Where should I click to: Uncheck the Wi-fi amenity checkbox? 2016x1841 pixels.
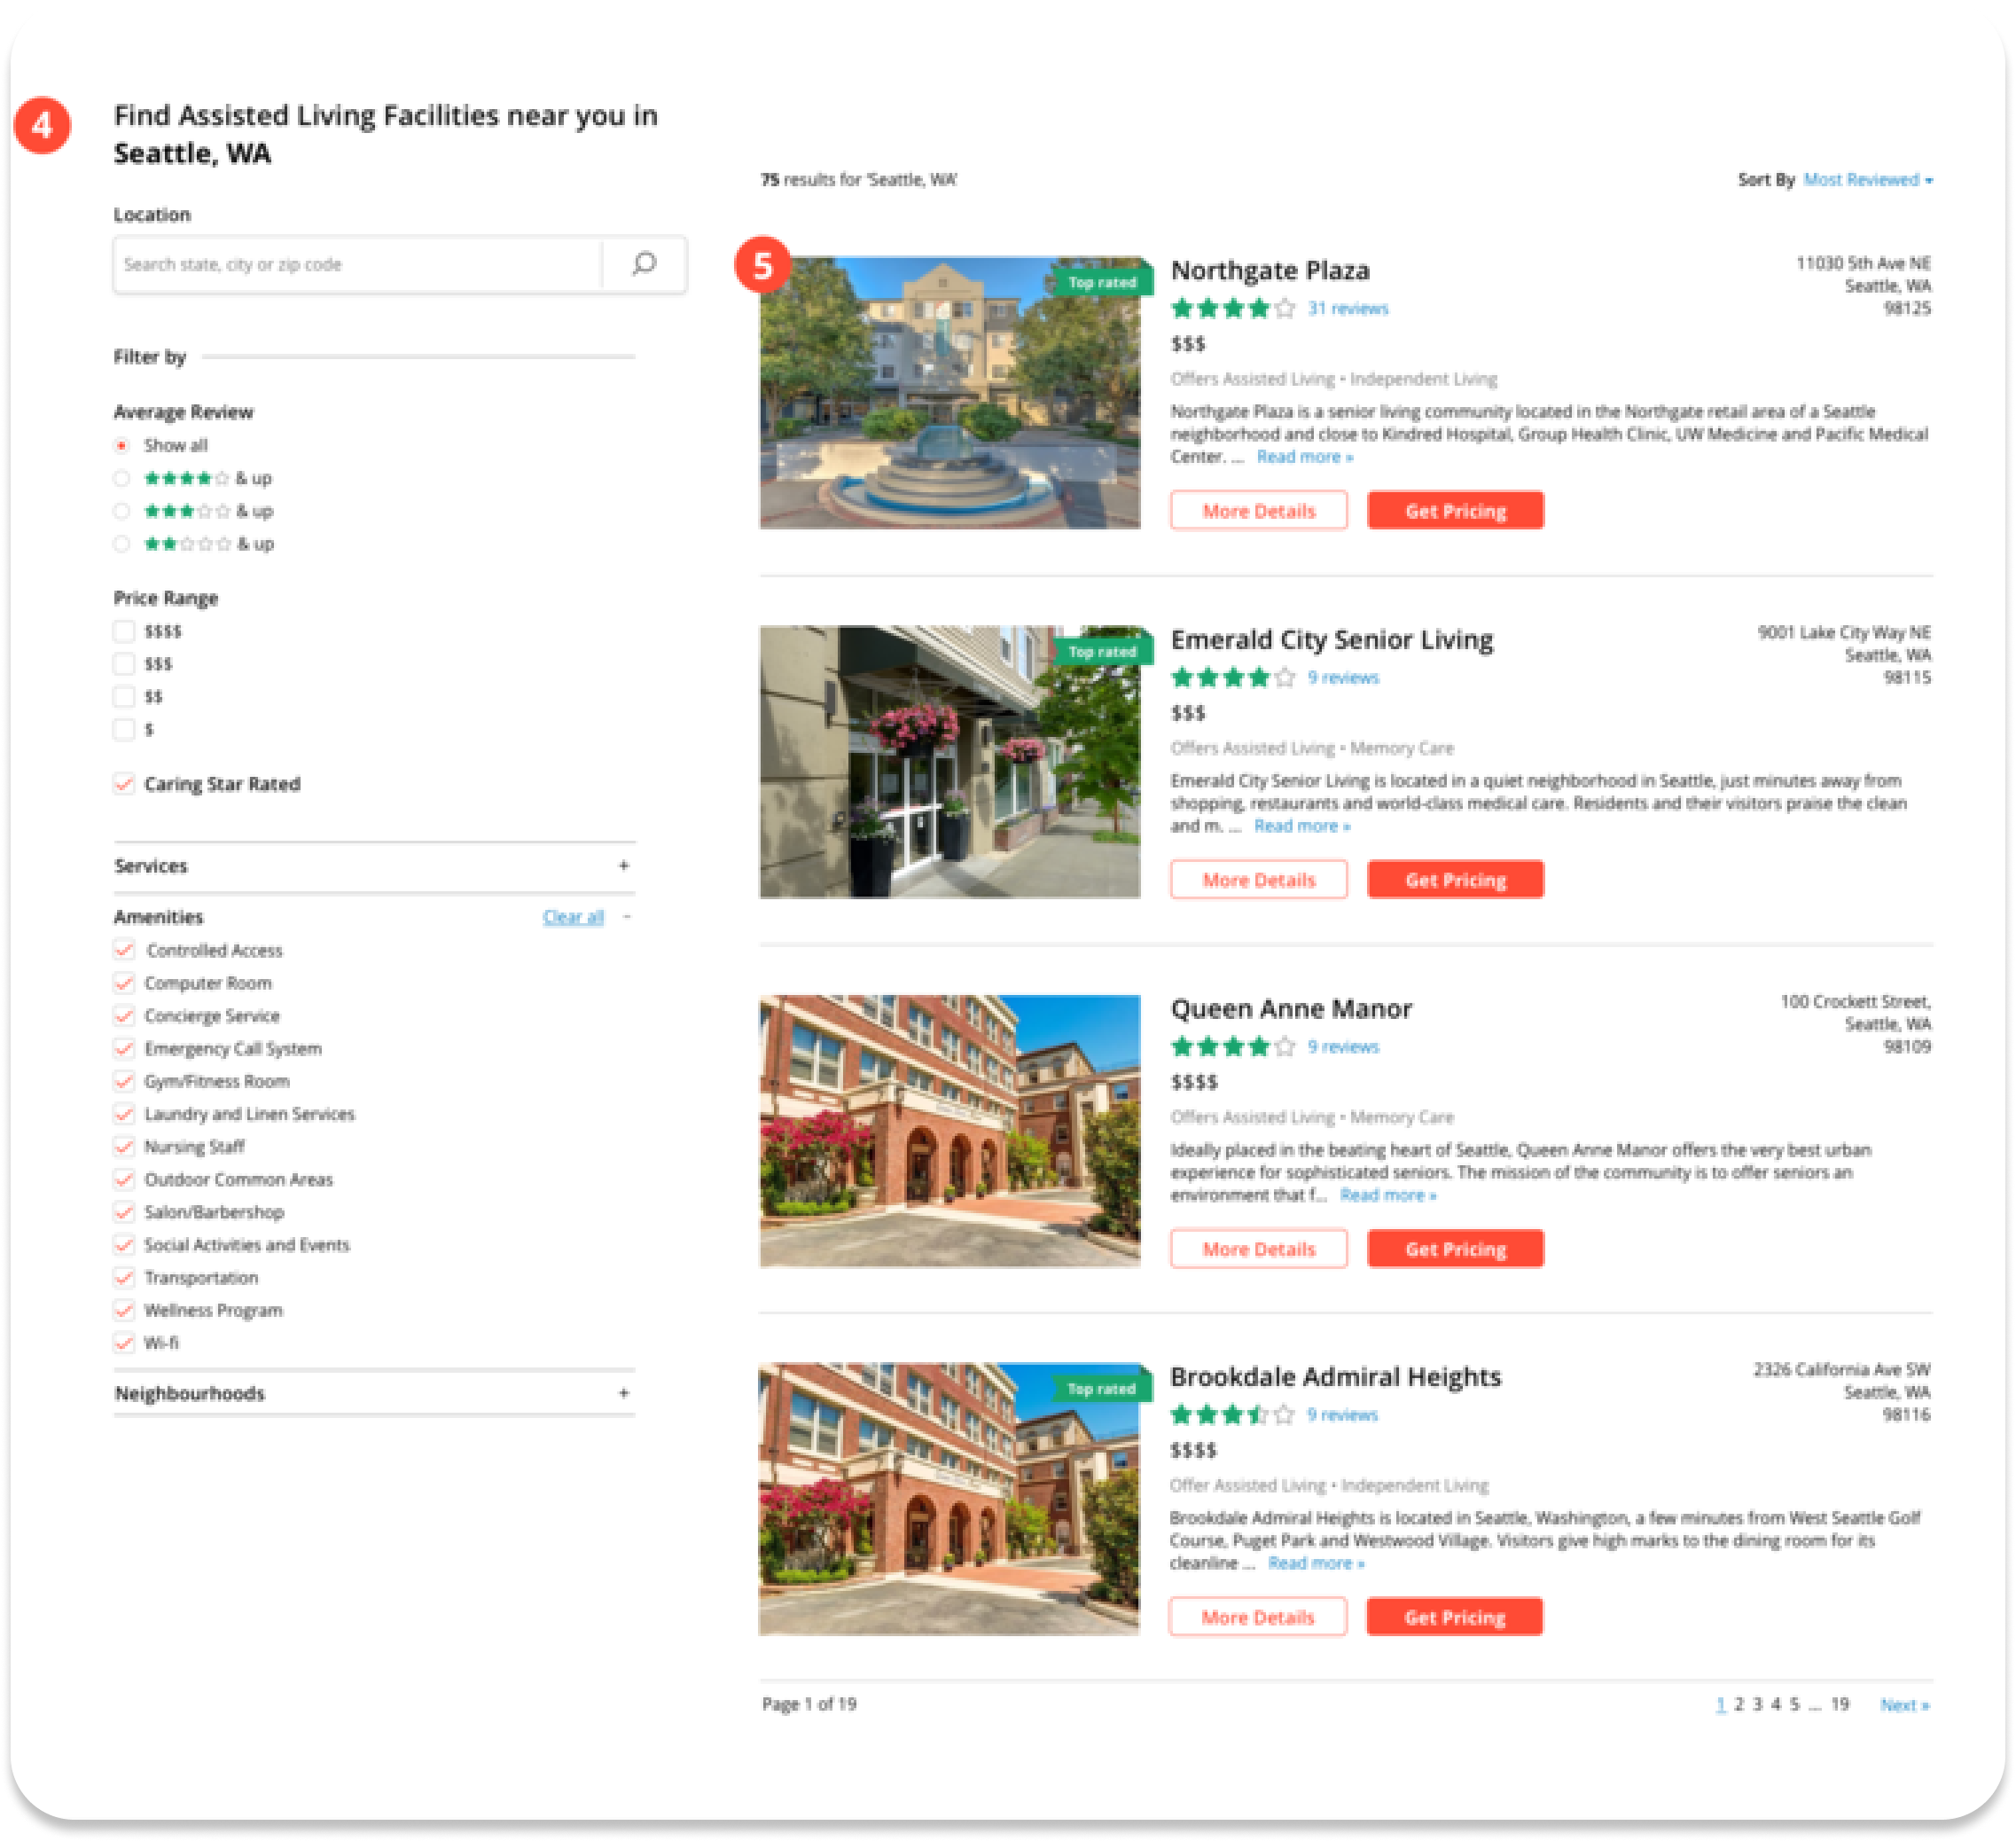(124, 1343)
